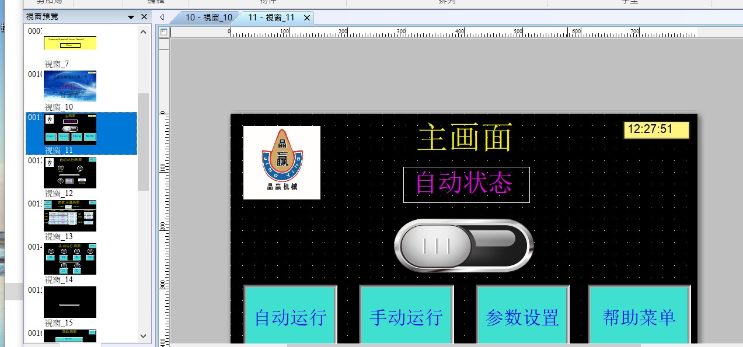Image resolution: width=743 pixels, height=347 pixels.
Task: Open the 視窗預覽 panel options dropdown
Action: coord(131,17)
